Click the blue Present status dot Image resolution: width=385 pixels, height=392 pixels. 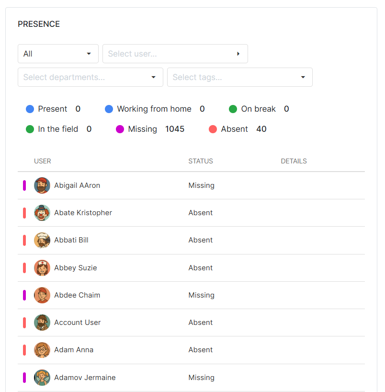[x=30, y=109]
